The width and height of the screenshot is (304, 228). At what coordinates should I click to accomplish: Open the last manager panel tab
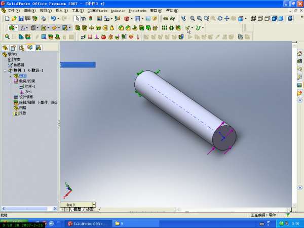pyautogui.click(x=38, y=48)
